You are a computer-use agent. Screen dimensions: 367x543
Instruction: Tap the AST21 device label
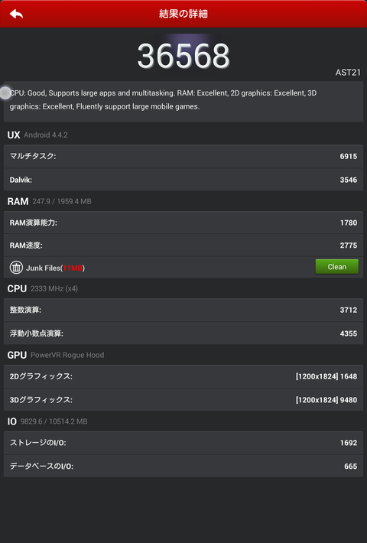coord(348,73)
